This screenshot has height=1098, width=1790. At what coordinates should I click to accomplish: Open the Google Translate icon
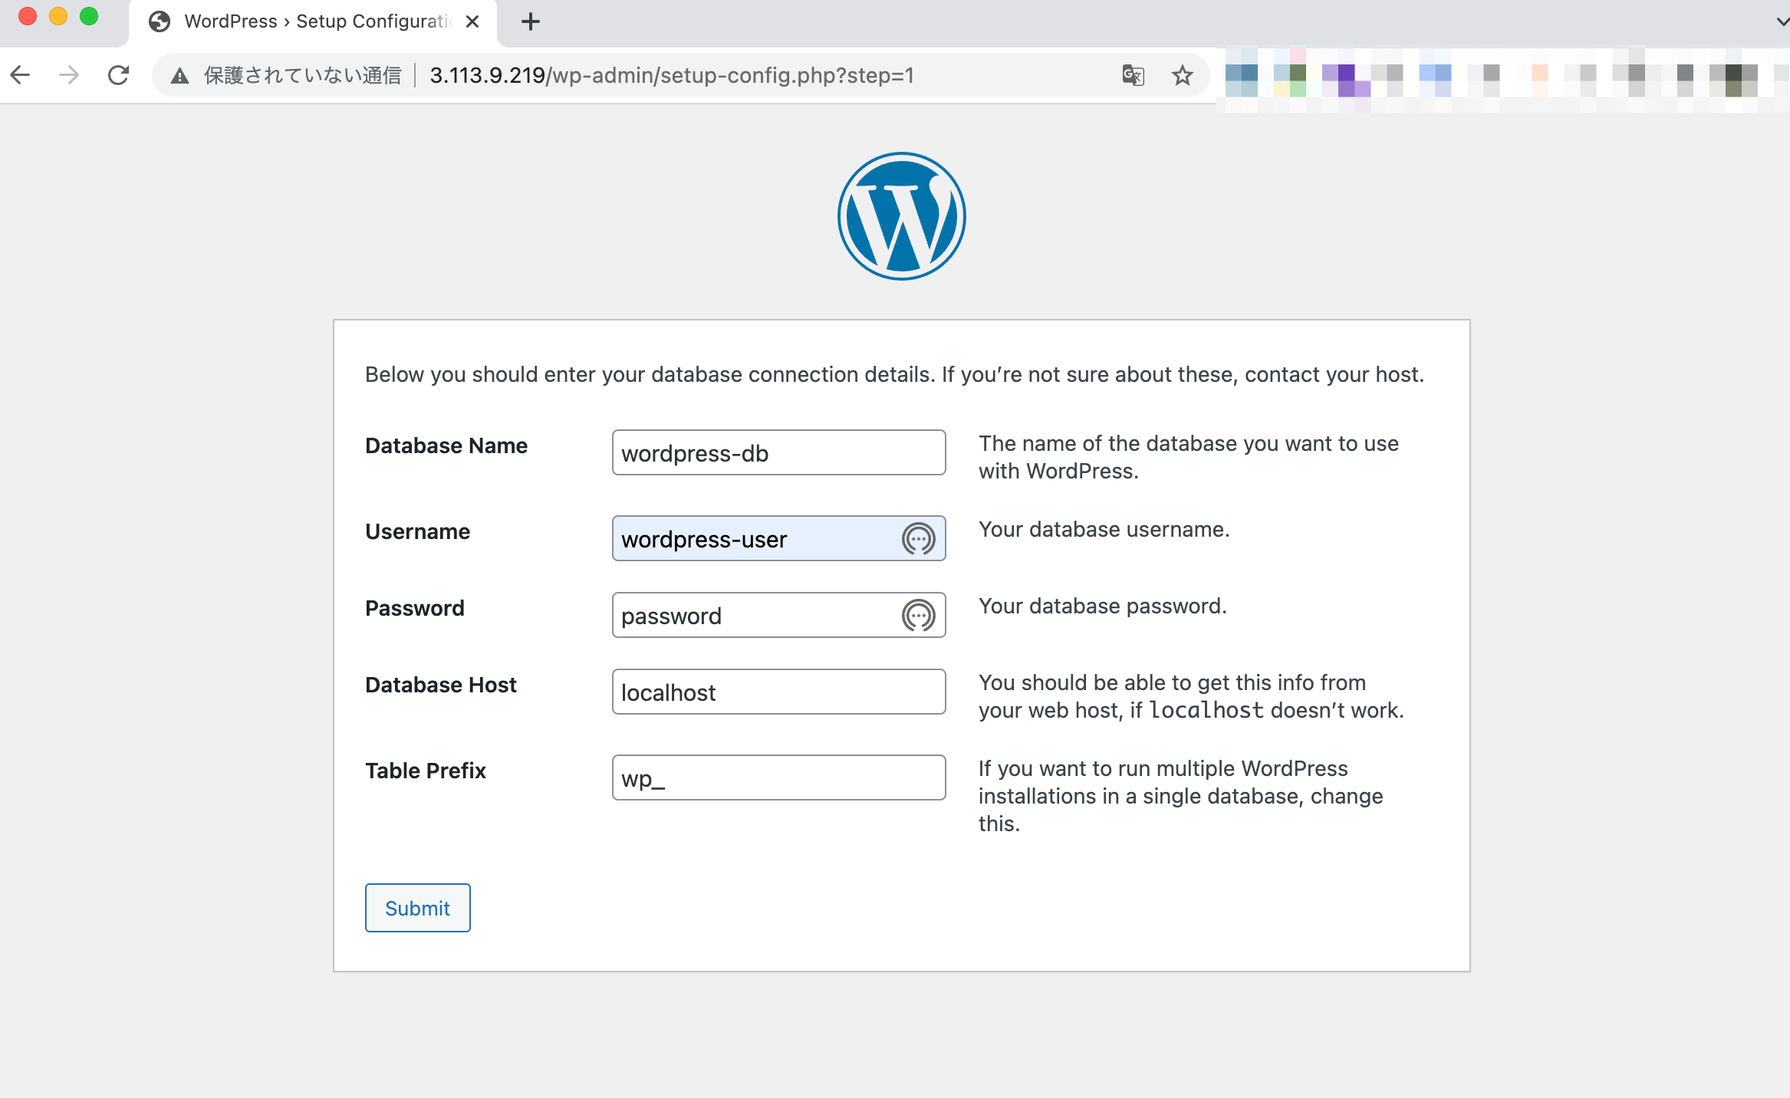(1134, 75)
